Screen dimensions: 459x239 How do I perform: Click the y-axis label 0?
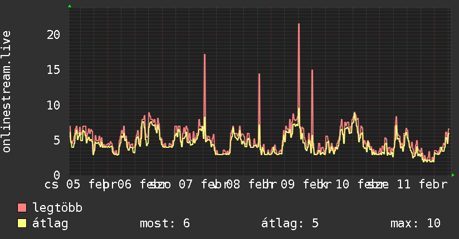tap(57, 175)
